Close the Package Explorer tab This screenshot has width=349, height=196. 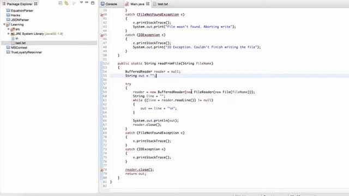tap(35, 4)
